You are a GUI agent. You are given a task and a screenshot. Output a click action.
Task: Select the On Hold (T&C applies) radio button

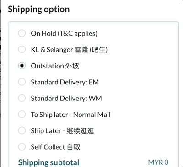coord(22,33)
